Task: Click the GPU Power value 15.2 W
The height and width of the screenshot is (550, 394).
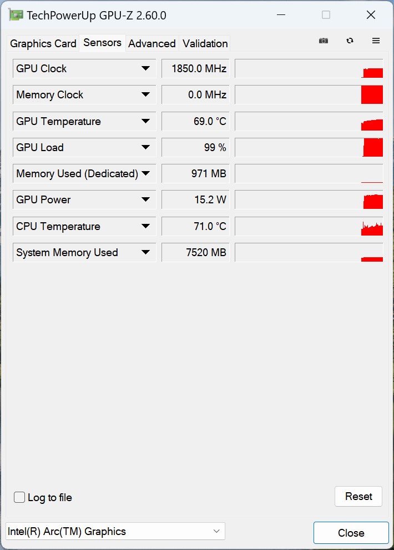Action: 195,199
